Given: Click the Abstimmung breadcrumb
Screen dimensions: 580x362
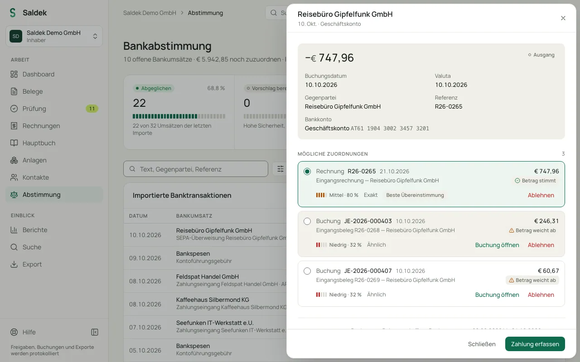Looking at the screenshot, I should [205, 13].
